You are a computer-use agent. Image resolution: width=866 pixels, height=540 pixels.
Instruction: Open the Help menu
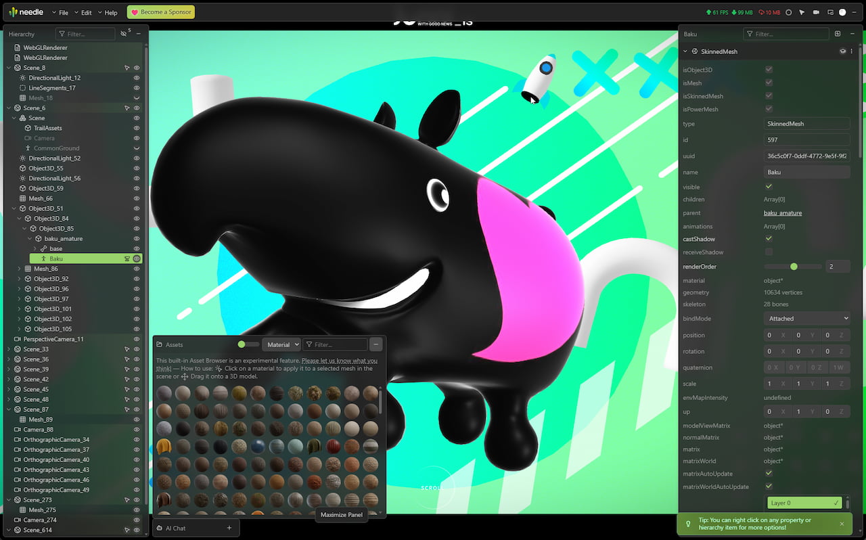(x=109, y=12)
